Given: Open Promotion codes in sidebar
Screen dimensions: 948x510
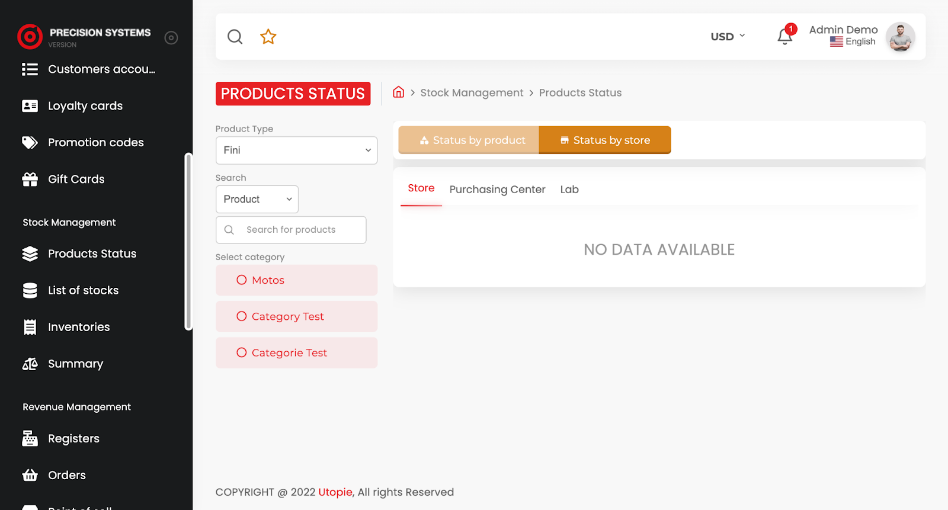Looking at the screenshot, I should 96,143.
